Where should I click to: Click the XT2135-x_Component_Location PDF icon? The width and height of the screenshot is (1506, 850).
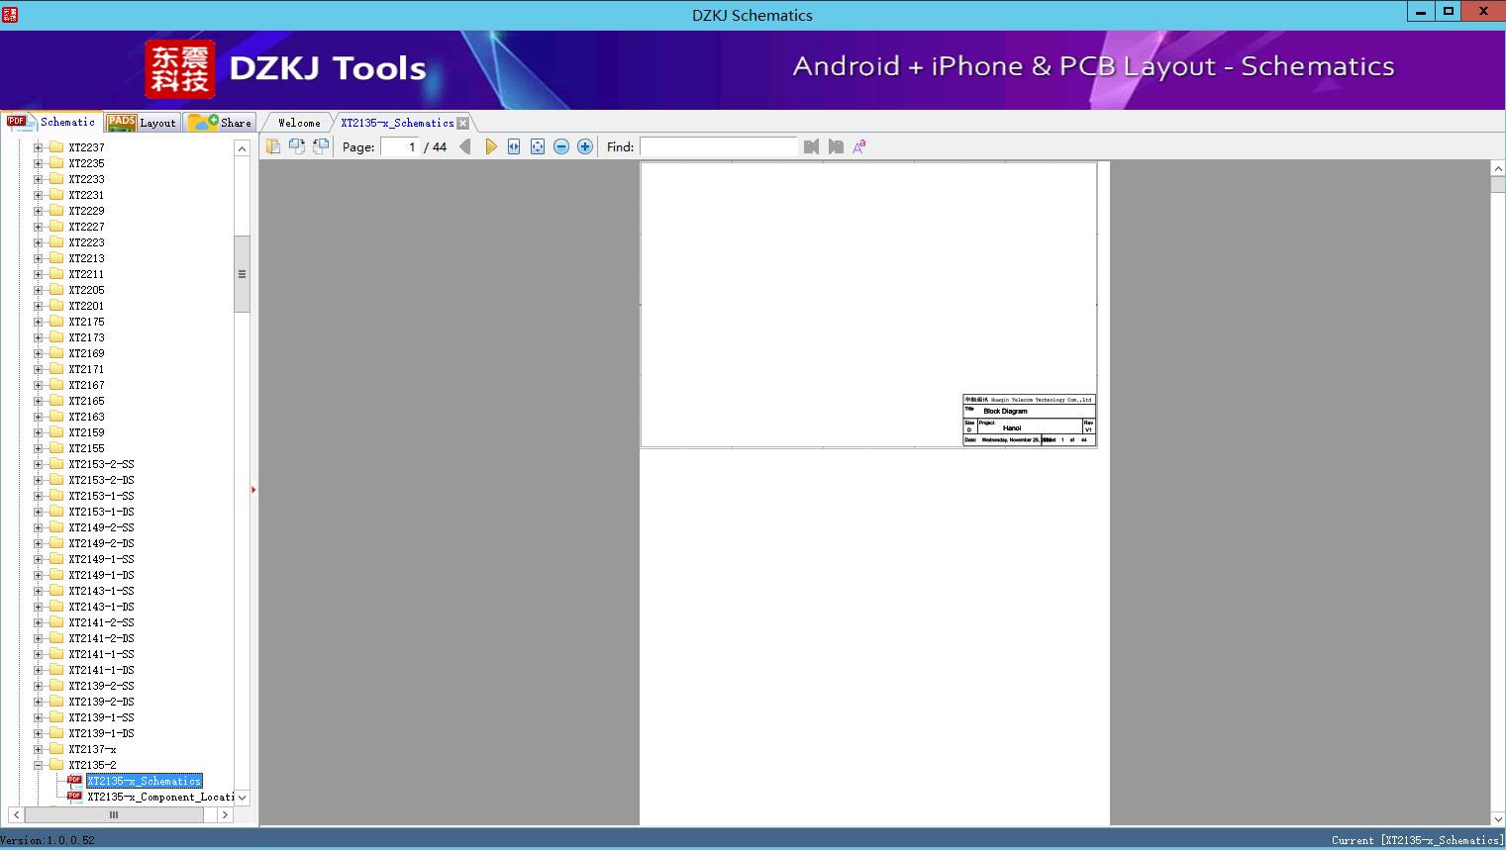74,797
